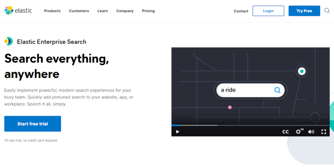Screen dimensions: 334x167
Task: Expand the Products menu
Action: [52, 11]
